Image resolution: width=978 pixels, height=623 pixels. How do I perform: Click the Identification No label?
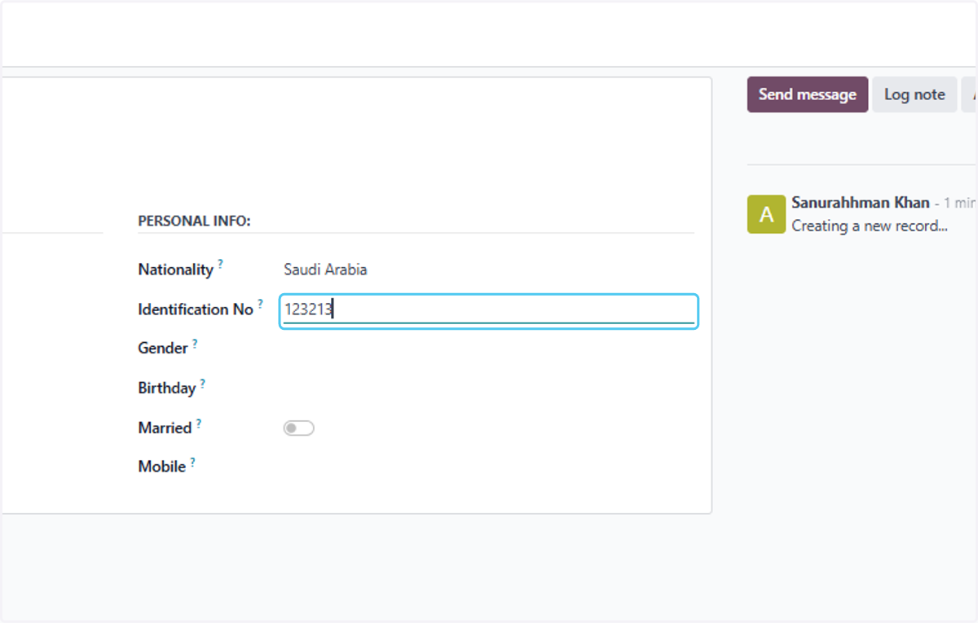point(196,309)
